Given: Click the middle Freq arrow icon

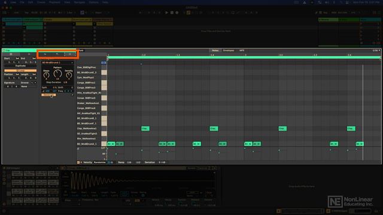Looking at the screenshot, I should tap(68, 91).
